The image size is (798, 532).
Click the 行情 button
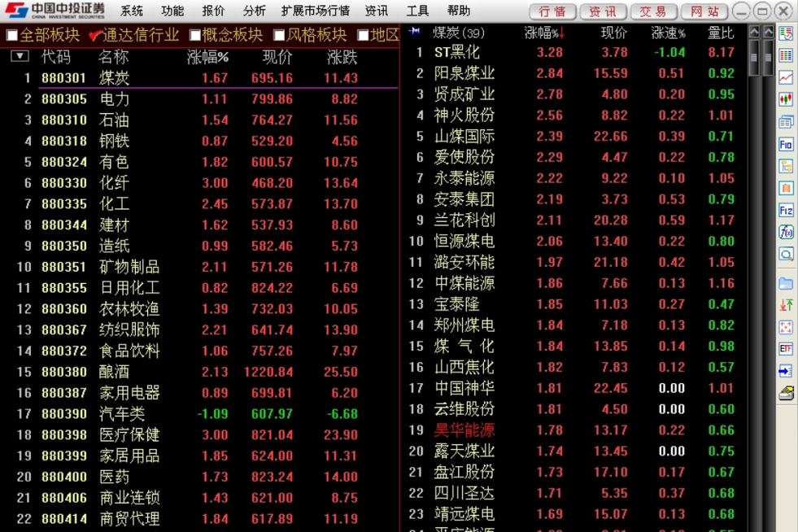point(552,11)
